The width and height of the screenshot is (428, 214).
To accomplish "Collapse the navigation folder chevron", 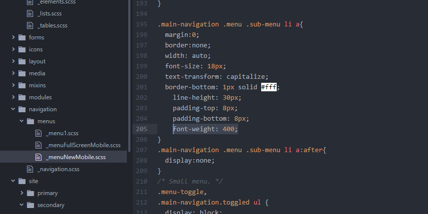I will (x=13, y=109).
